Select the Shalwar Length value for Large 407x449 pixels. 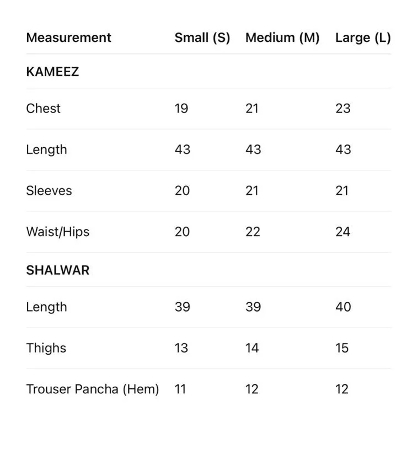342,307
